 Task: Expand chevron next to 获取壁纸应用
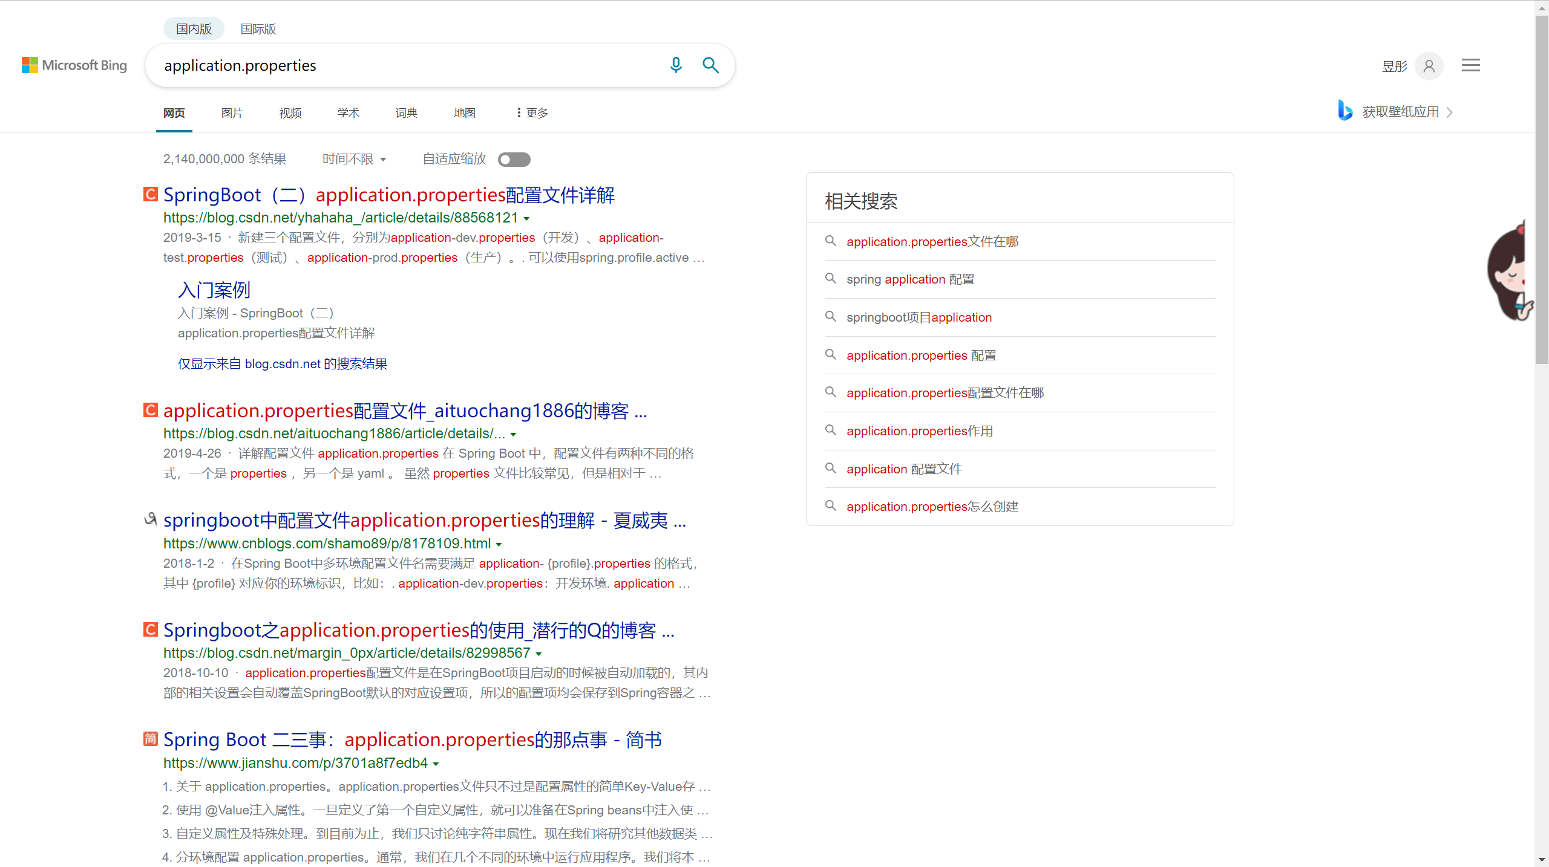[1449, 112]
